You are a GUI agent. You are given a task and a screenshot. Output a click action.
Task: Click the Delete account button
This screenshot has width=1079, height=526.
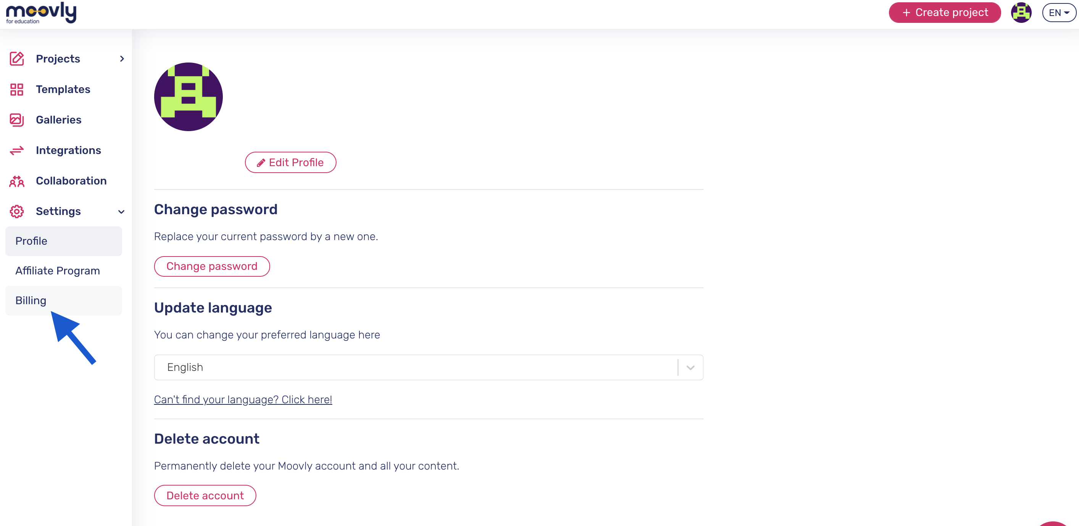point(205,496)
